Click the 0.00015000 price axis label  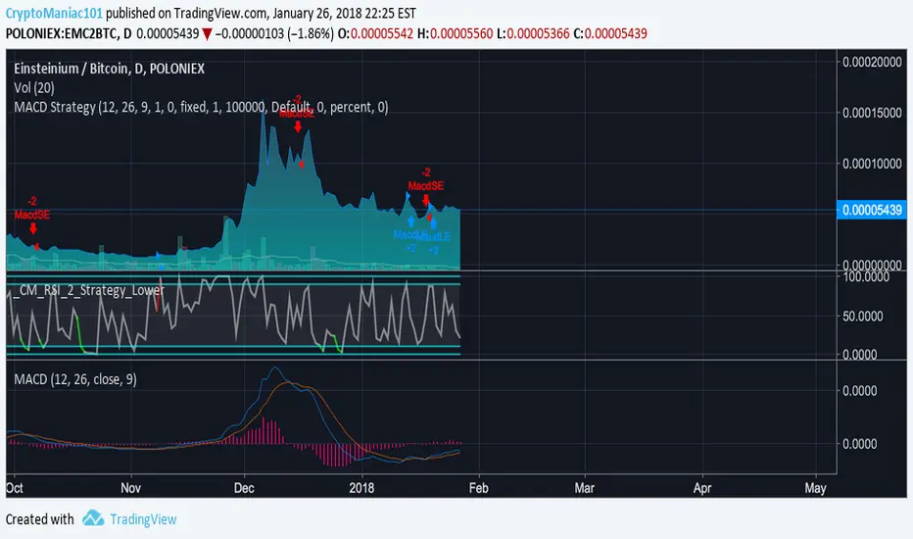tap(872, 113)
